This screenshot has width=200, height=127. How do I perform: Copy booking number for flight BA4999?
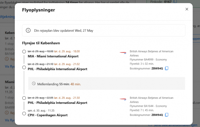click(167, 68)
